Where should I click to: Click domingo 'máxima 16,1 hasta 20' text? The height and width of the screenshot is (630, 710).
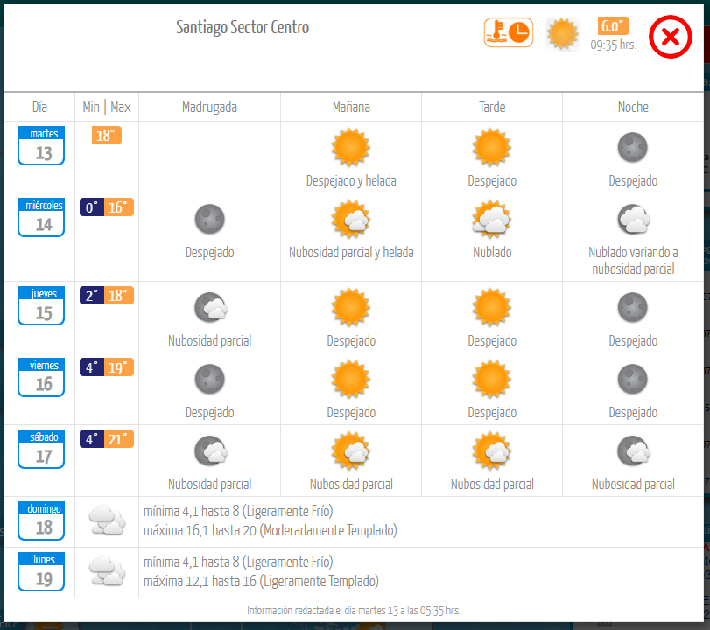271,530
